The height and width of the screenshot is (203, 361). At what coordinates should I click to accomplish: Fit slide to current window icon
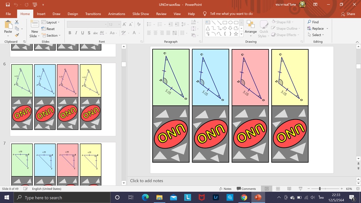coord(357,189)
